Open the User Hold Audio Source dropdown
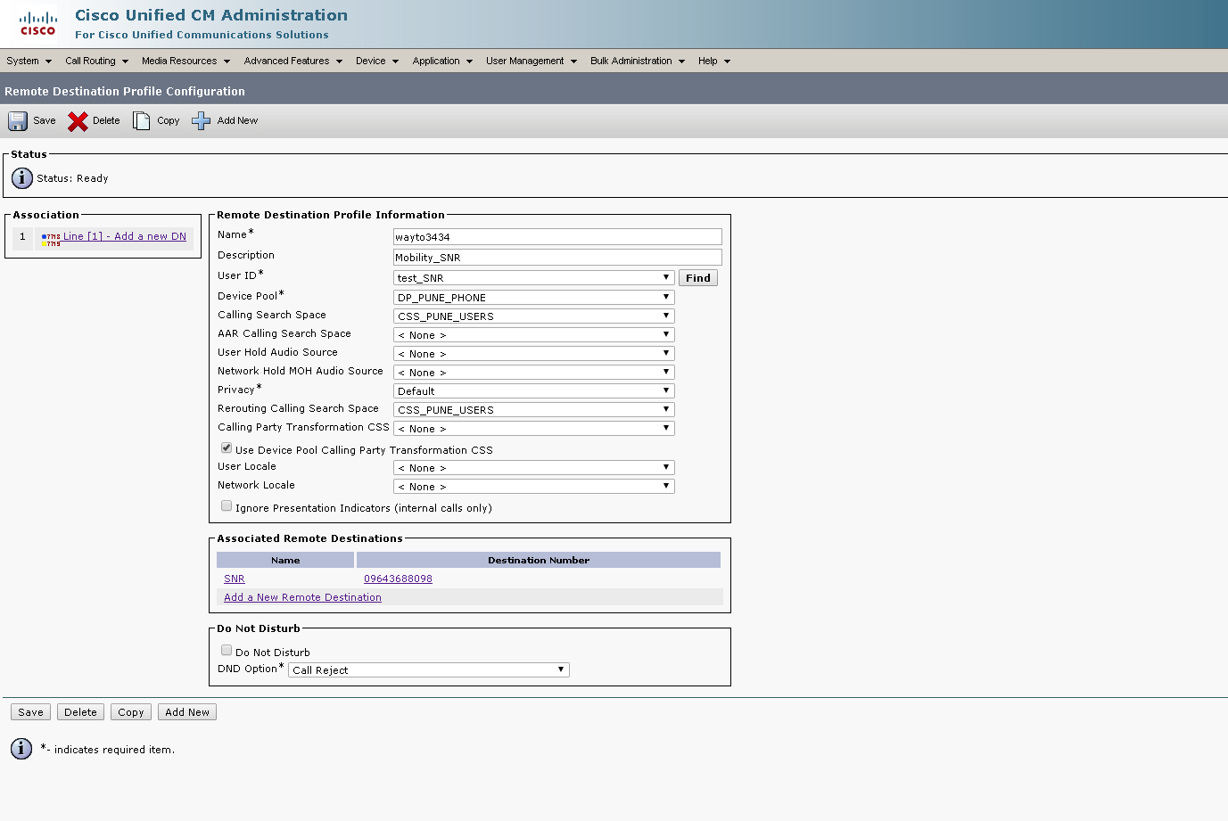This screenshot has height=821, width=1228. tap(534, 354)
